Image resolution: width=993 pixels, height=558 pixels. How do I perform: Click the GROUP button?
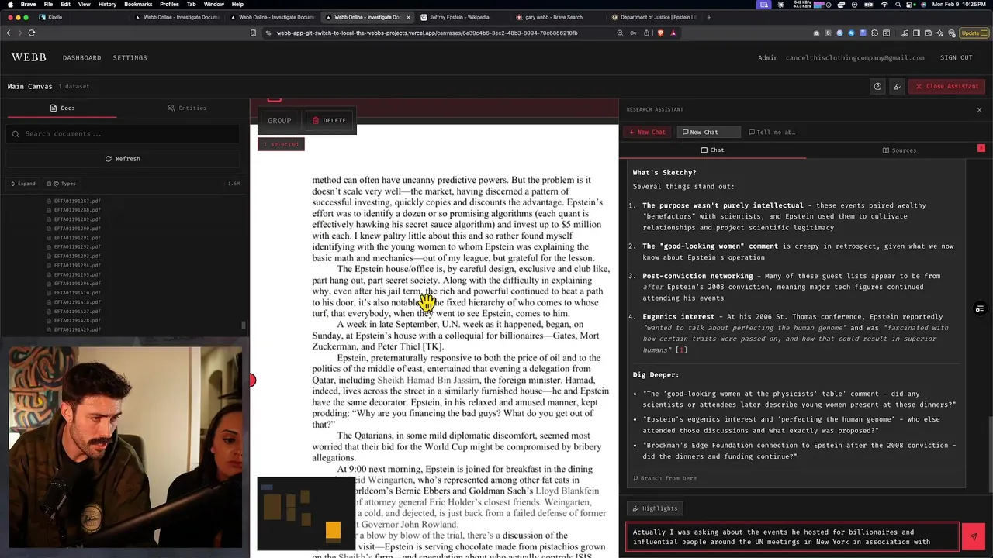pos(279,120)
